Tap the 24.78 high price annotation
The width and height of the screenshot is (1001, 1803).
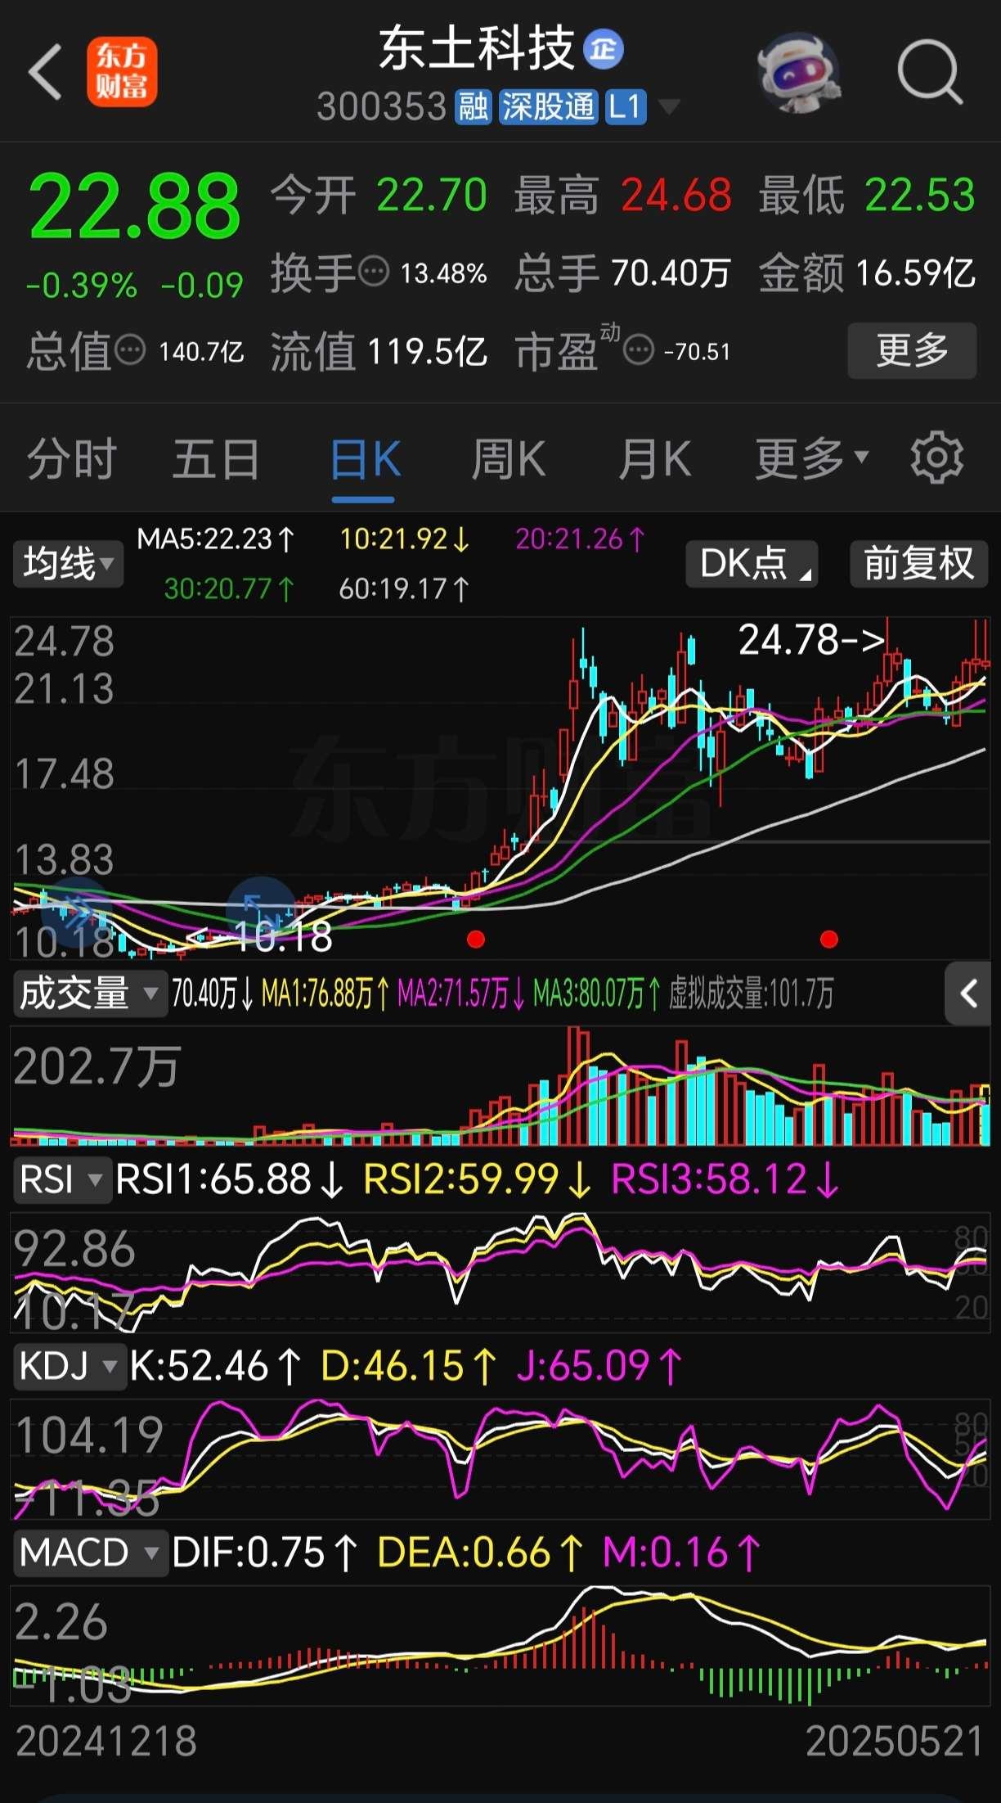point(811,640)
